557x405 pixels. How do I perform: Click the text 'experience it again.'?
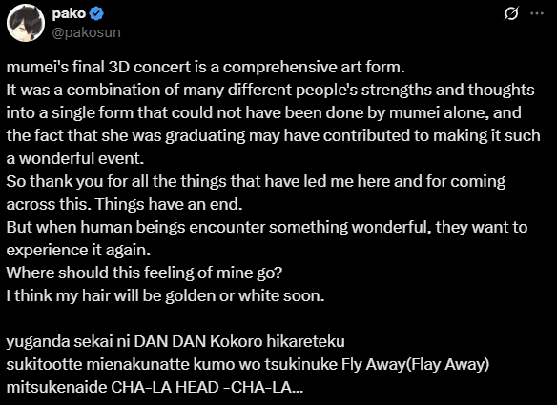click(x=78, y=251)
